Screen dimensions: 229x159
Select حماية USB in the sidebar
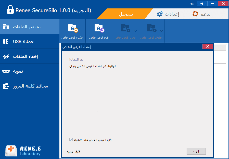coord(30,42)
